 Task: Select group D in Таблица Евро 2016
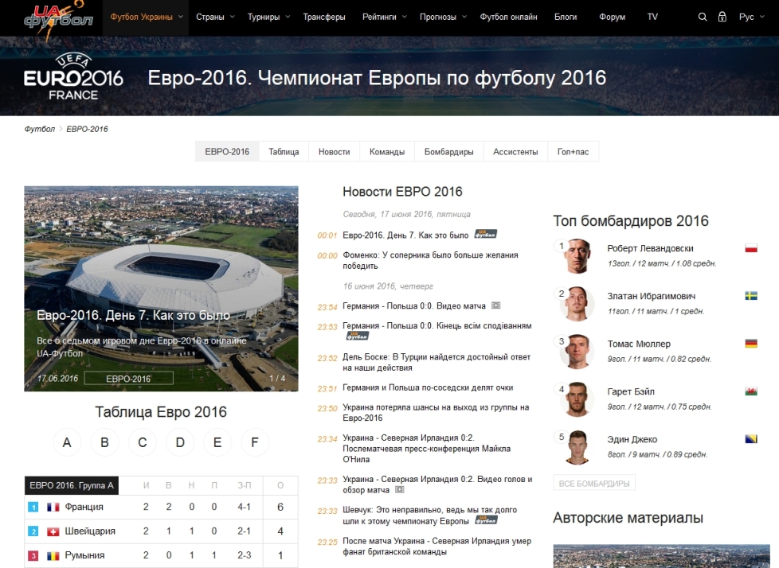coord(180,442)
